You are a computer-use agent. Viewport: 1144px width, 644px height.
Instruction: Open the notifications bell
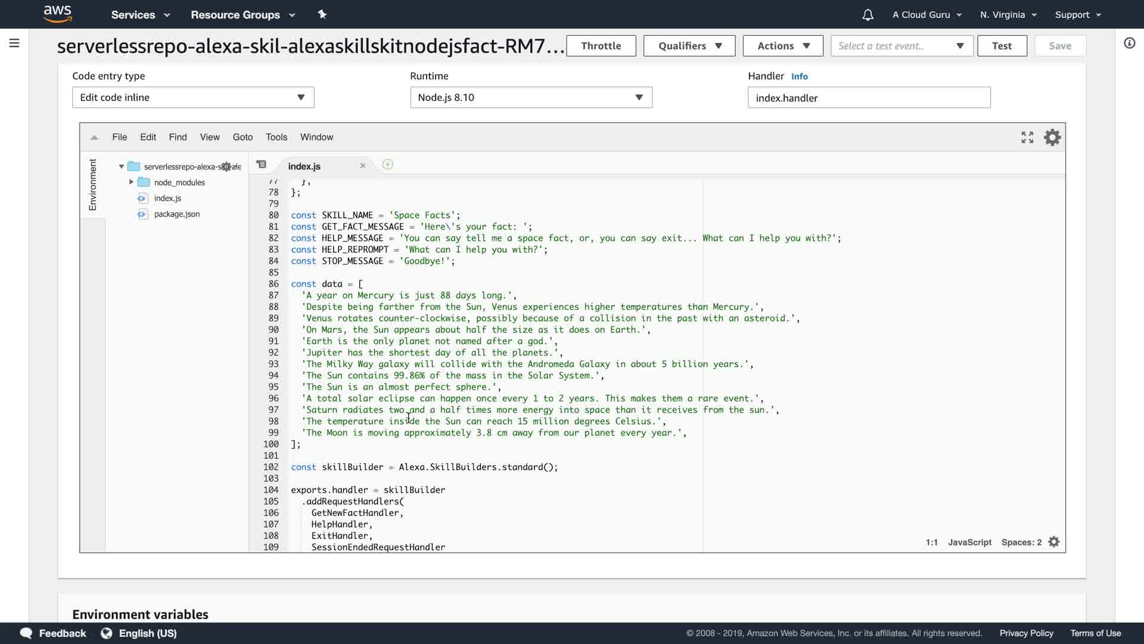point(868,15)
